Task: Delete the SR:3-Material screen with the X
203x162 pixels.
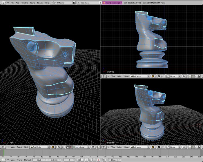Action: point(74,3)
